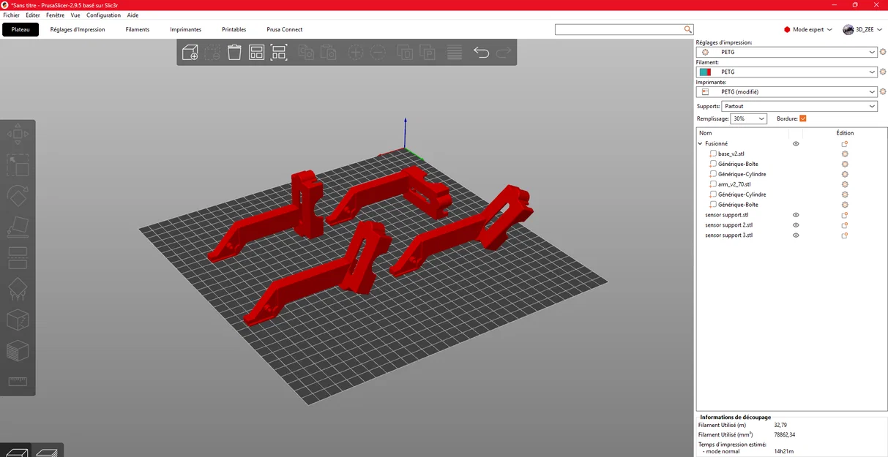The image size is (888, 457).
Task: Click the Redo arrow icon
Action: pyautogui.click(x=504, y=52)
